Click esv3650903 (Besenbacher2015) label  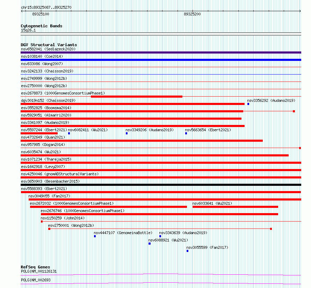pos(50,181)
